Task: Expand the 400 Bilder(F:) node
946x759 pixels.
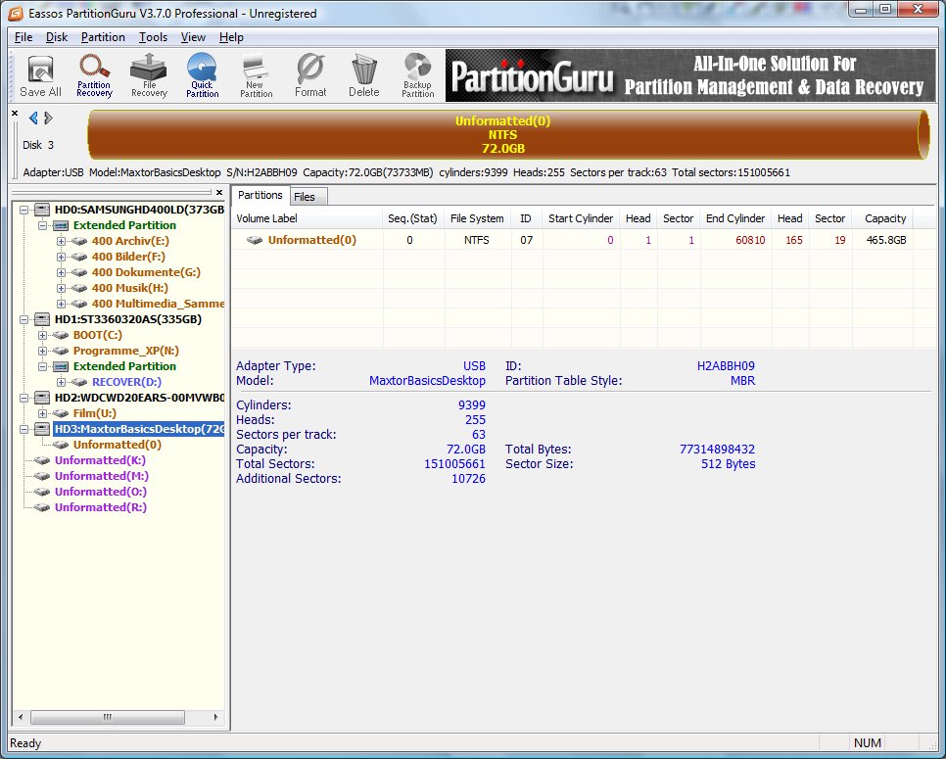Action: 62,257
